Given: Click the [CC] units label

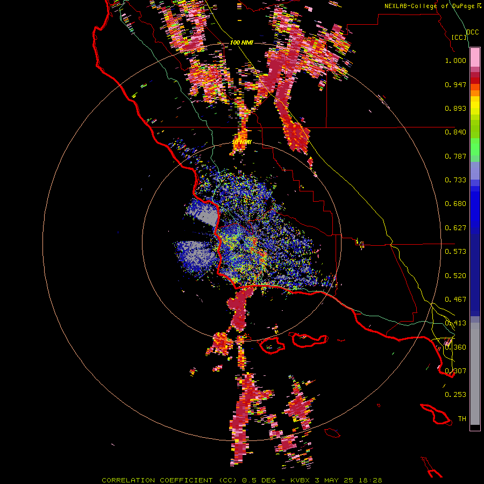Looking at the screenshot, I should 459,37.
